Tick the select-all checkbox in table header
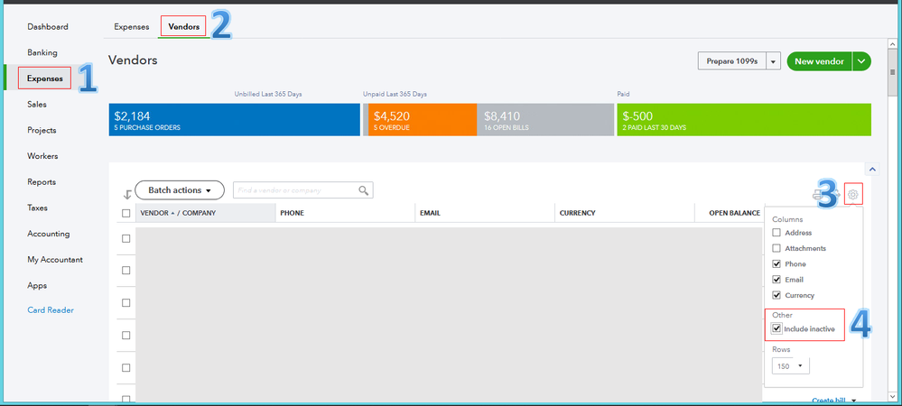The height and width of the screenshot is (406, 902). point(126,213)
